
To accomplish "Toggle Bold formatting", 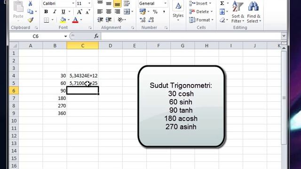I will pyautogui.click(x=46, y=11).
